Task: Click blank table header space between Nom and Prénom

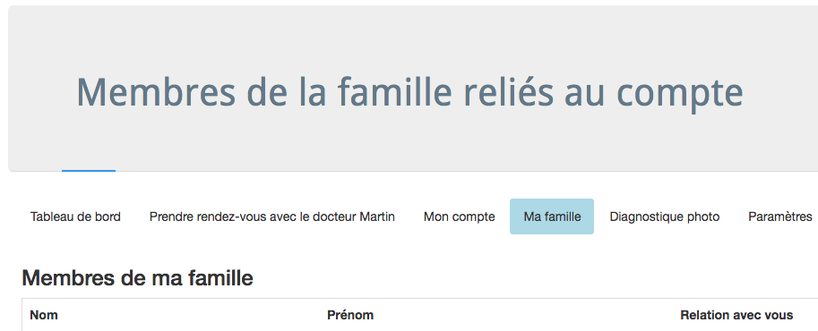Action: 192,315
